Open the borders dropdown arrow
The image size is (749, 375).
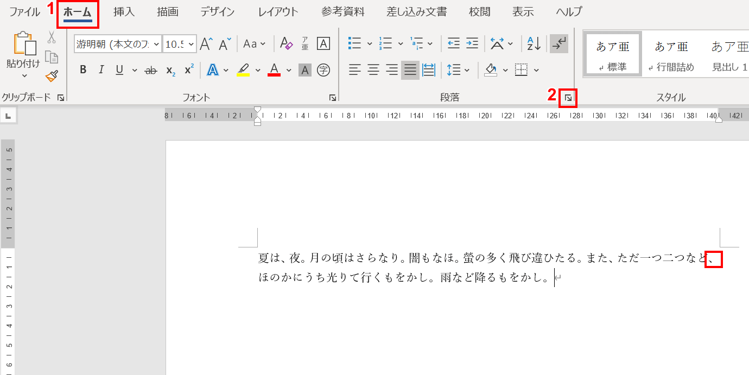pos(536,70)
